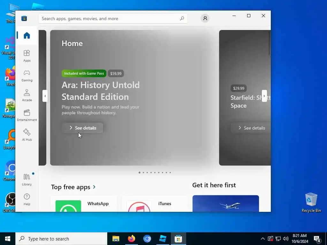Maximize the Microsoft Store window
Screen dimensions: 327x245
tap(248, 16)
